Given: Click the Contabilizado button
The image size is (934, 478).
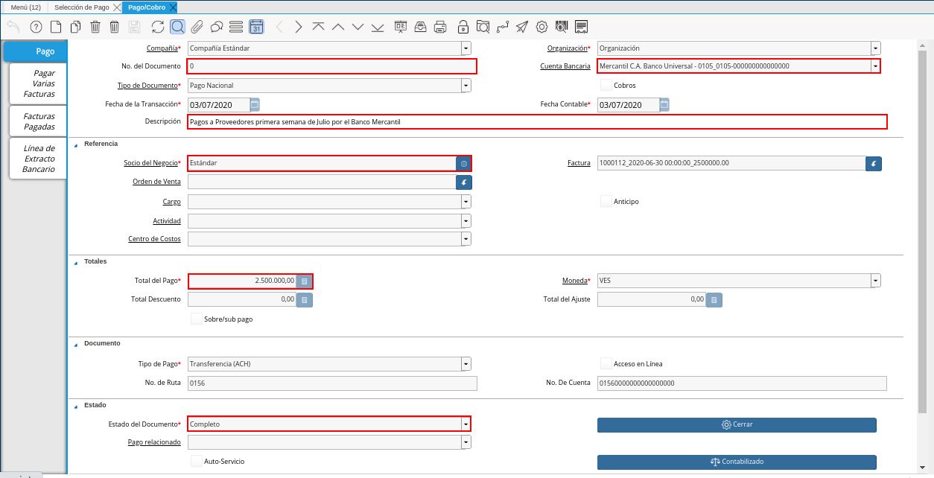Looking at the screenshot, I should pyautogui.click(x=737, y=462).
